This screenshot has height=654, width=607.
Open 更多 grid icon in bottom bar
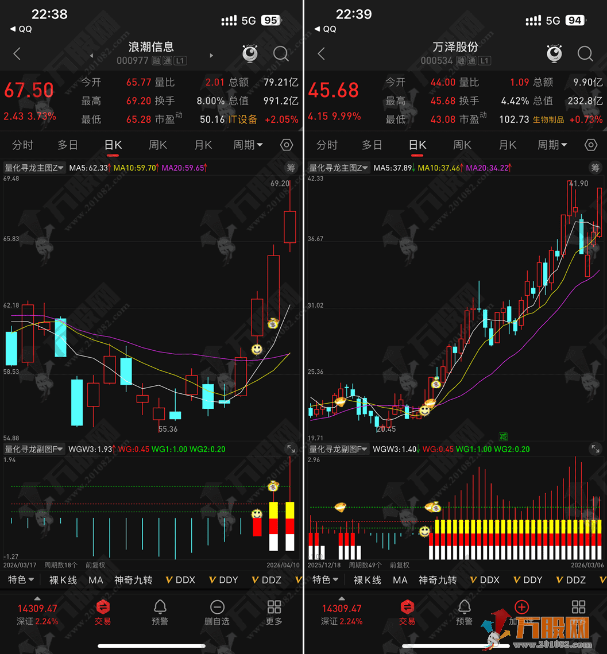coord(273,612)
